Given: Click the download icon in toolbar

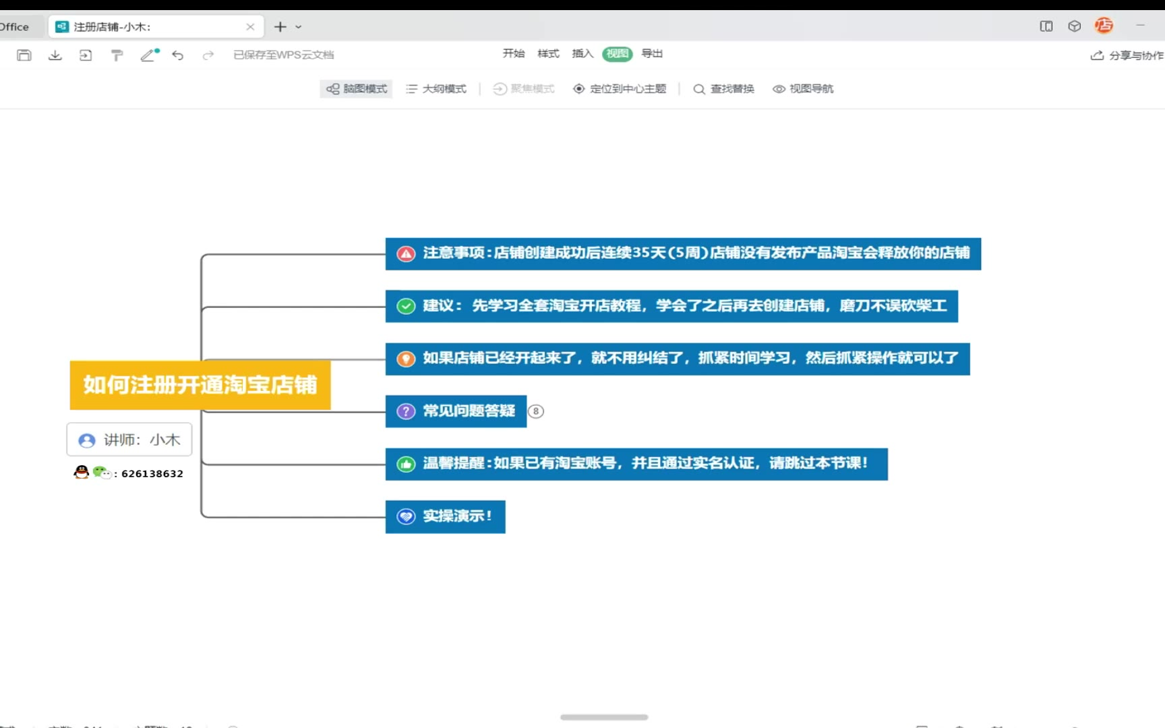Looking at the screenshot, I should [x=55, y=55].
